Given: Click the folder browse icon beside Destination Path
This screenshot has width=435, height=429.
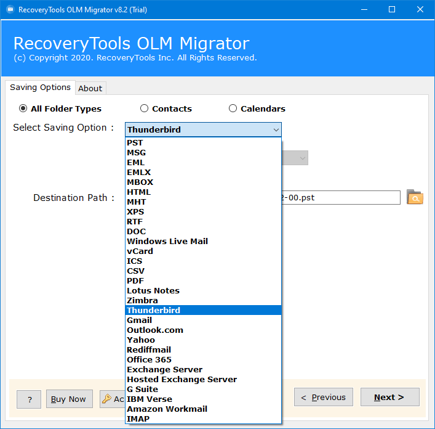Looking at the screenshot, I should click(x=415, y=197).
